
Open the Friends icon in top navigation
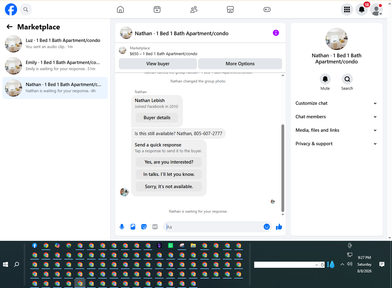194,9
